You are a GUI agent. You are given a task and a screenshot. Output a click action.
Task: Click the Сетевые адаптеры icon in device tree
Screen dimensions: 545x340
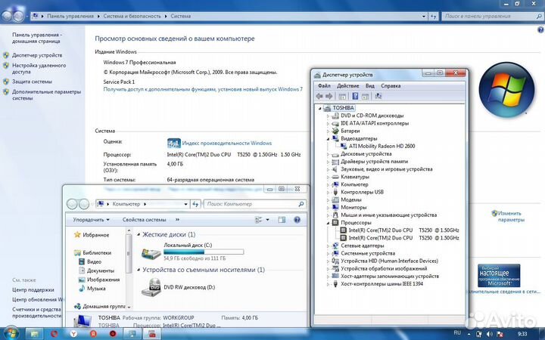coord(335,246)
